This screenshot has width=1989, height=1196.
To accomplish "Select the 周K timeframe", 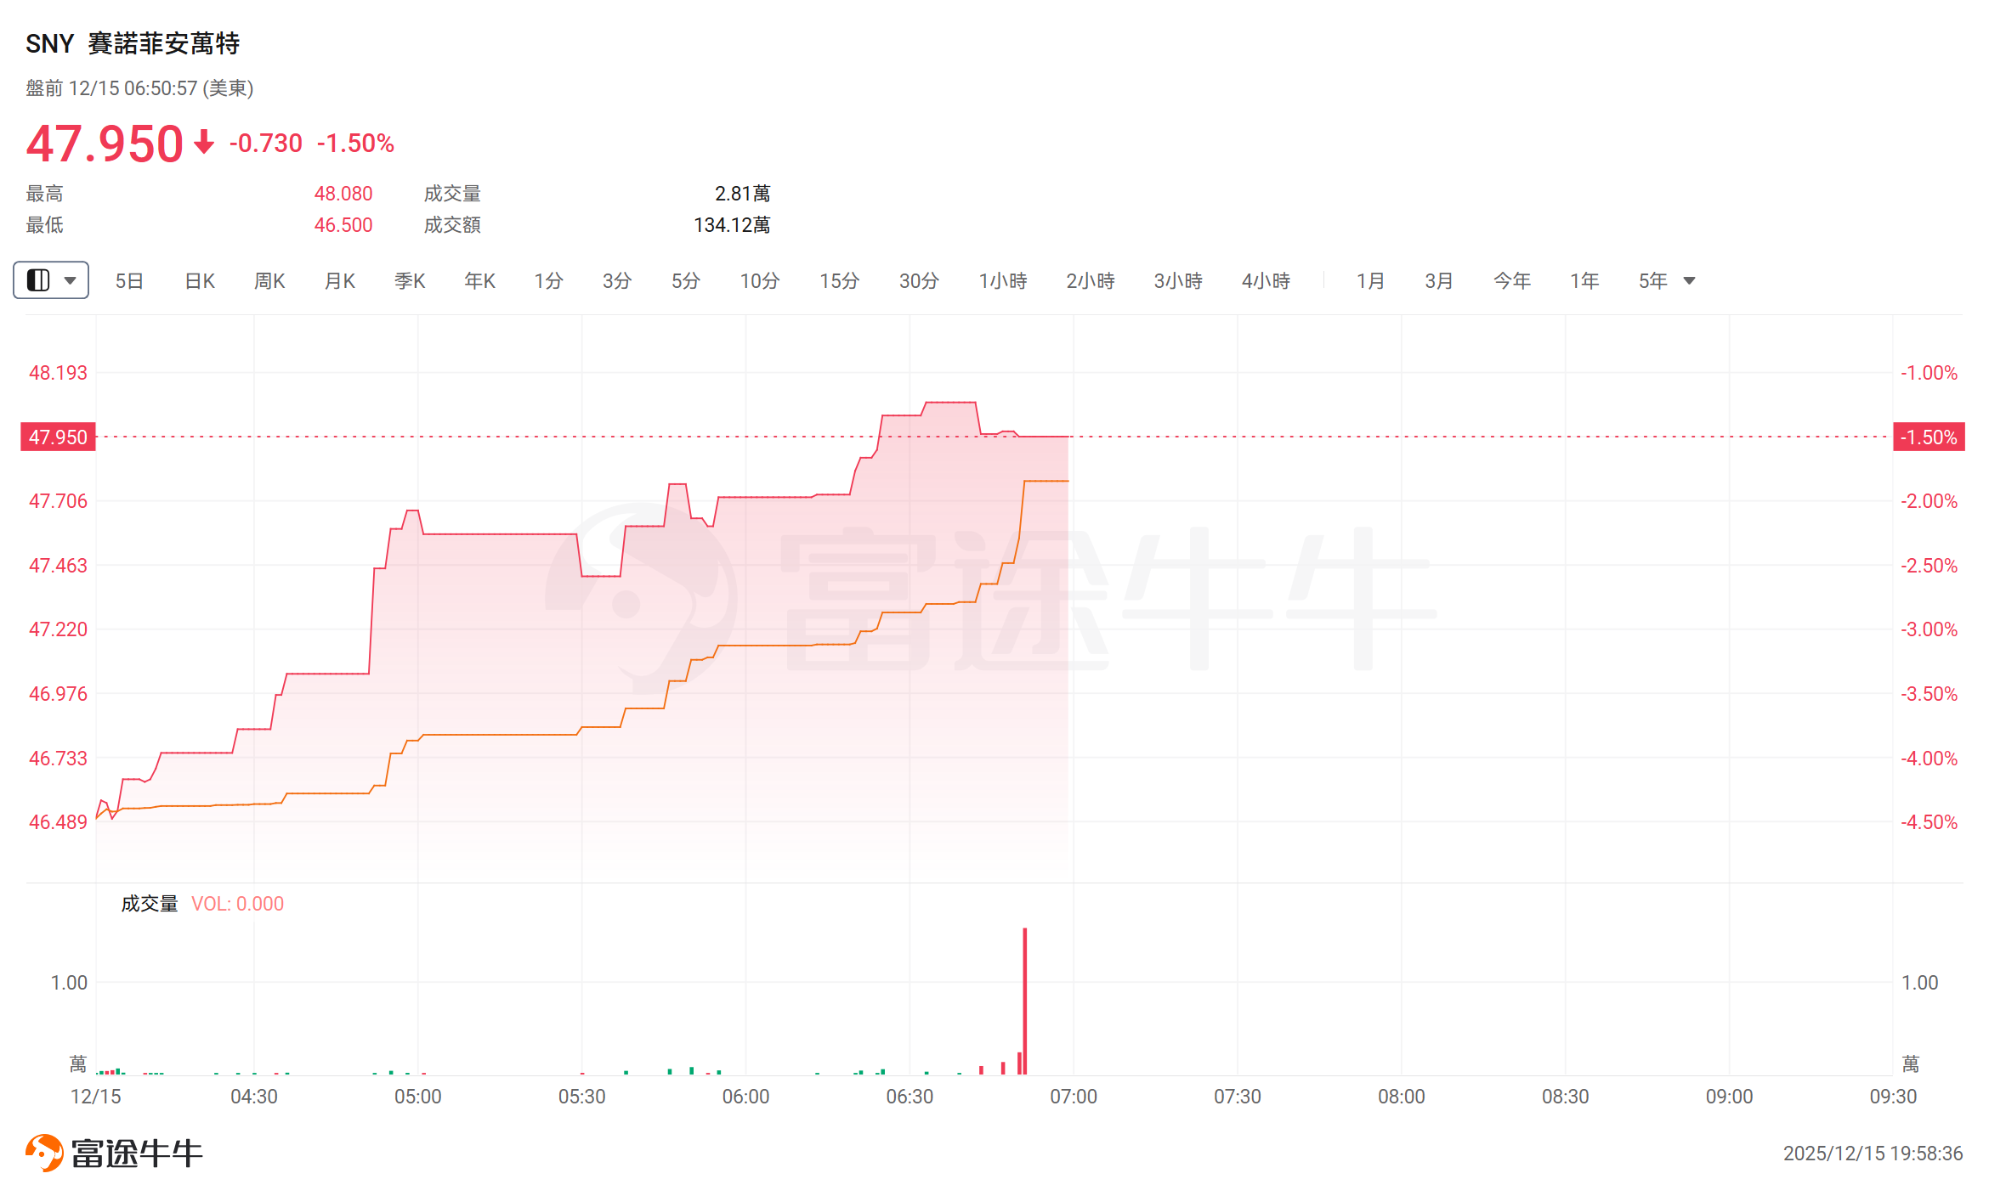I will pyautogui.click(x=269, y=281).
